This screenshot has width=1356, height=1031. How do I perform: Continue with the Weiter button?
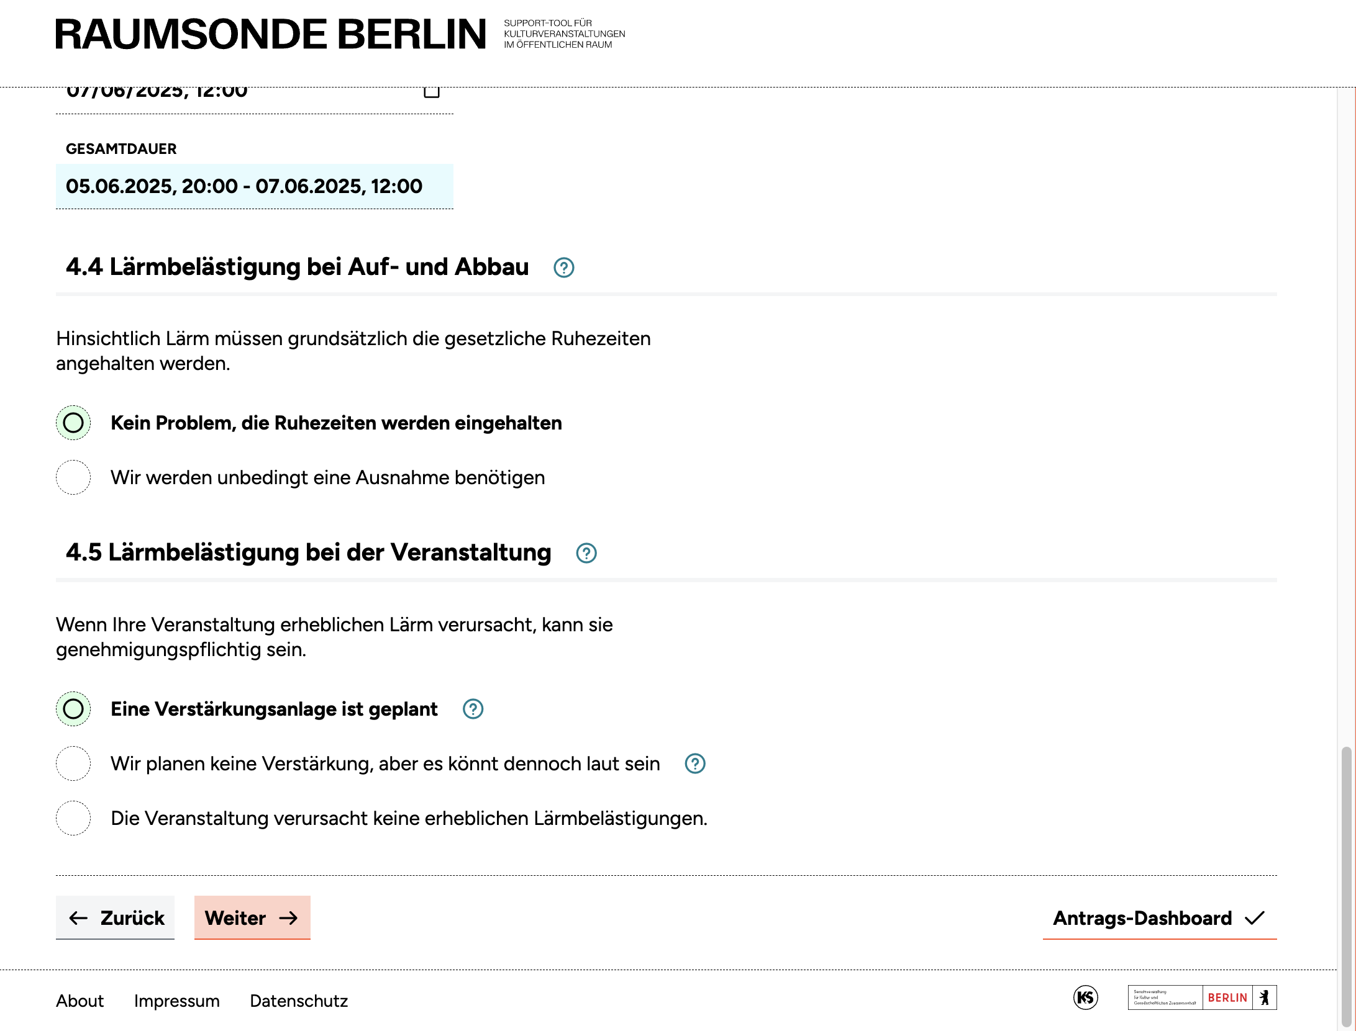coord(252,917)
